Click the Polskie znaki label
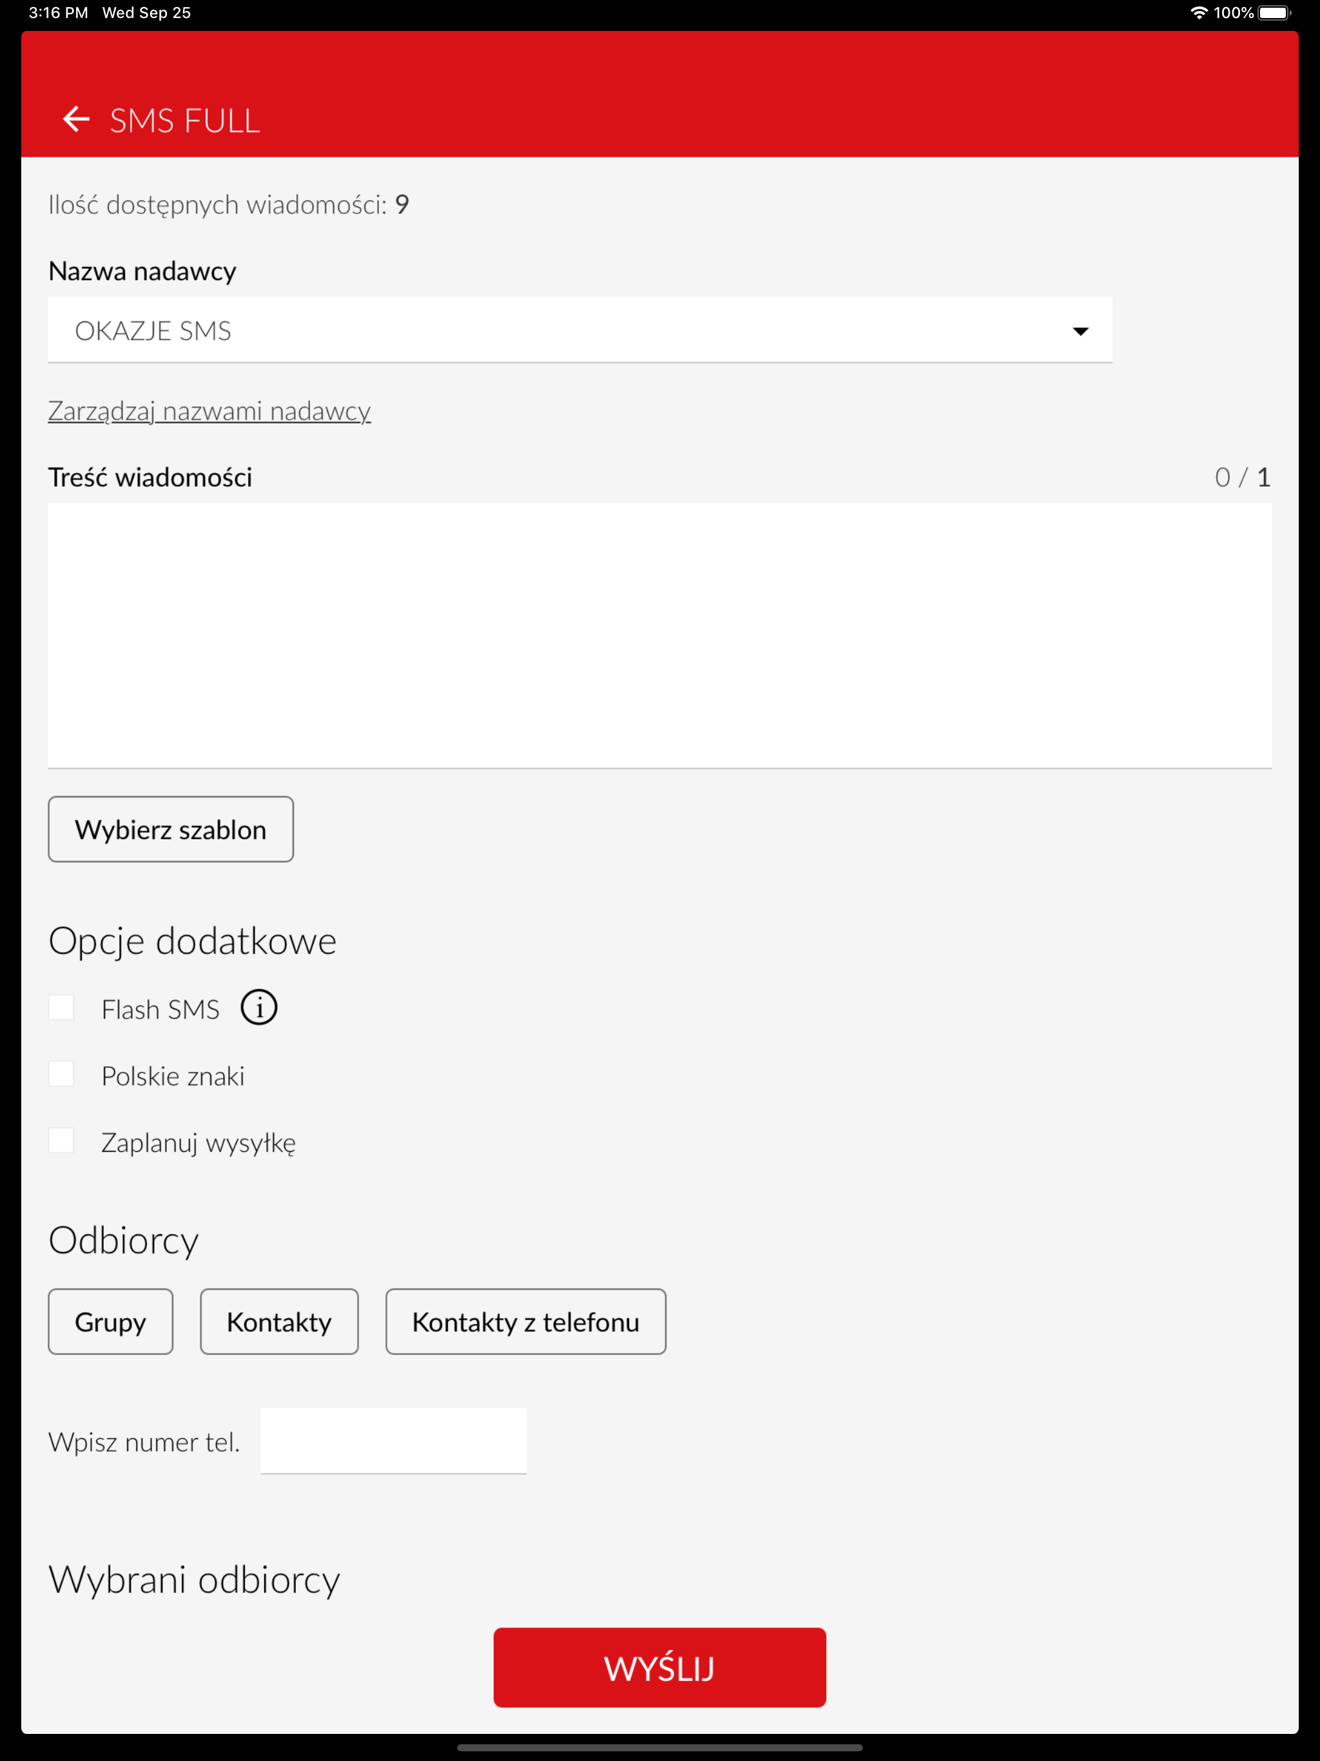The height and width of the screenshot is (1761, 1320). point(173,1076)
